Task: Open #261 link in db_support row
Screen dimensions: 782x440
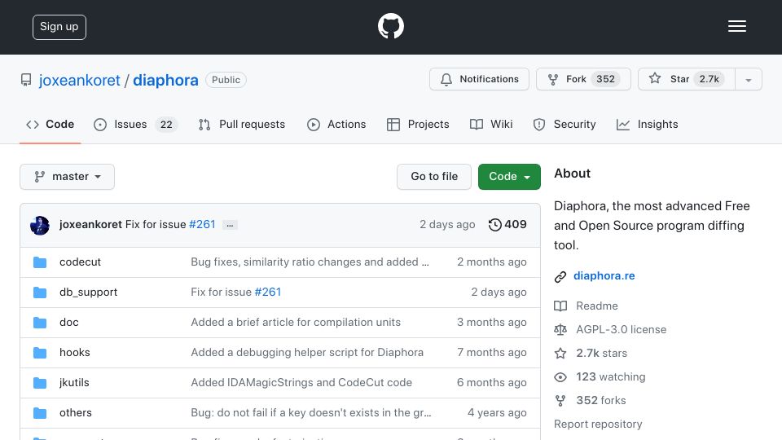Action: (x=268, y=292)
